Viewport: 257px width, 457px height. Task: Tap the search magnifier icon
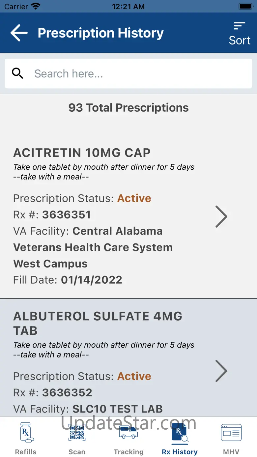coord(17,73)
